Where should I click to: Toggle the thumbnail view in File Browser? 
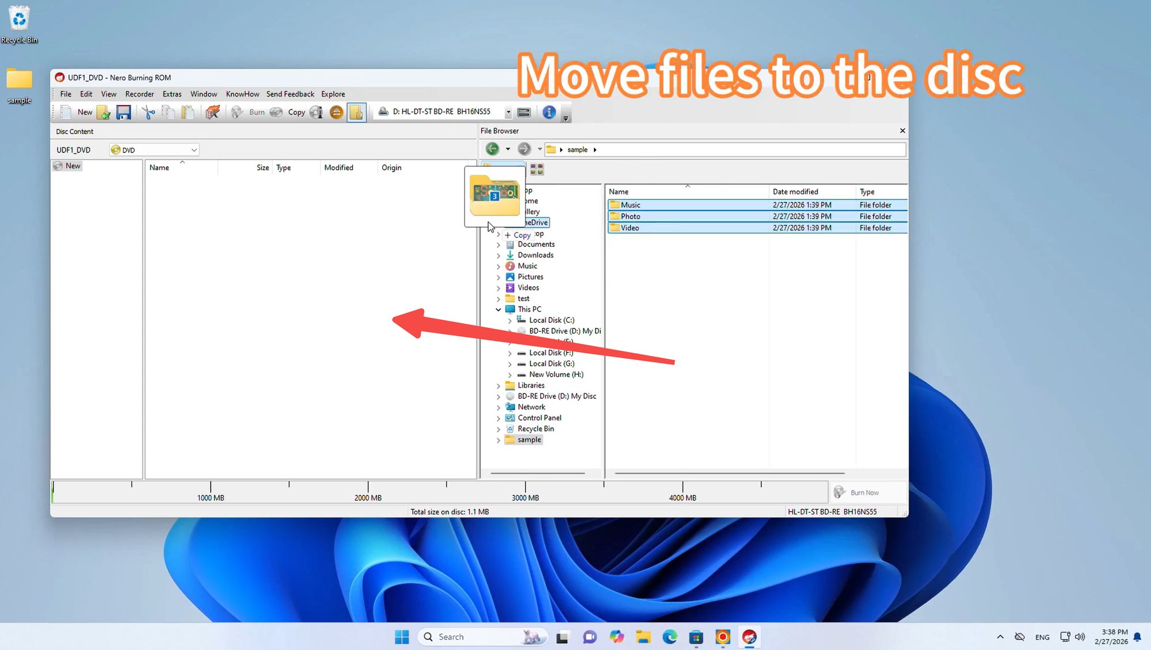point(537,169)
